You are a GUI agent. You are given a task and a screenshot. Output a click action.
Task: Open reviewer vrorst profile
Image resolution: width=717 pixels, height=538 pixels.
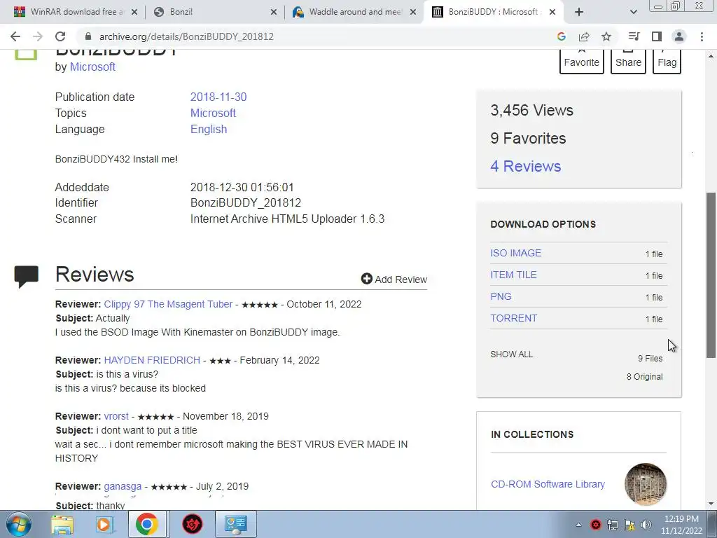[x=116, y=416]
